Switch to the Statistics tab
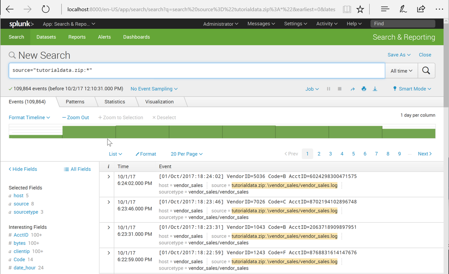The height and width of the screenshot is (274, 449). click(115, 102)
